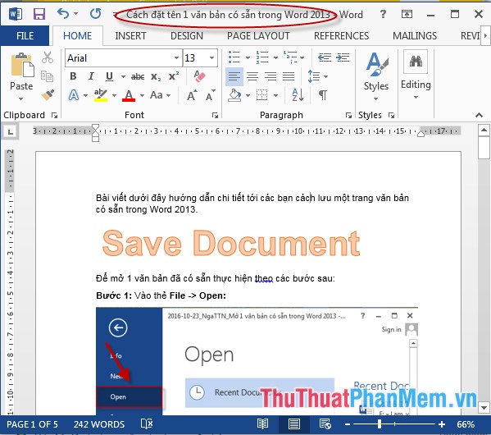Expand the Multilevel list dropdown arrow
Viewport: 491px width, 435px height.
pos(302,57)
